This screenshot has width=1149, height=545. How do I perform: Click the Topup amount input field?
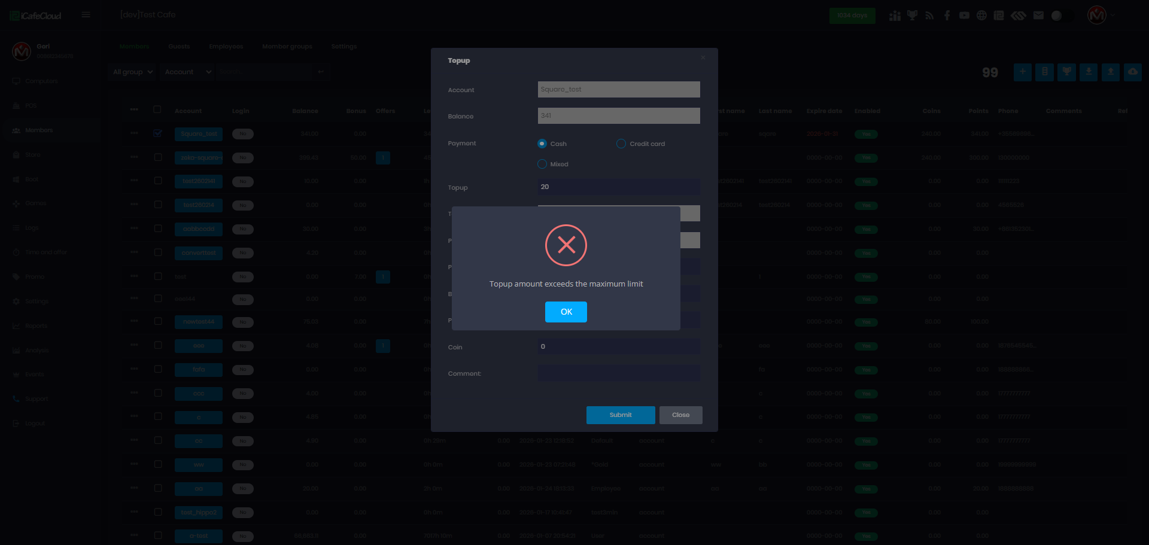(x=619, y=187)
